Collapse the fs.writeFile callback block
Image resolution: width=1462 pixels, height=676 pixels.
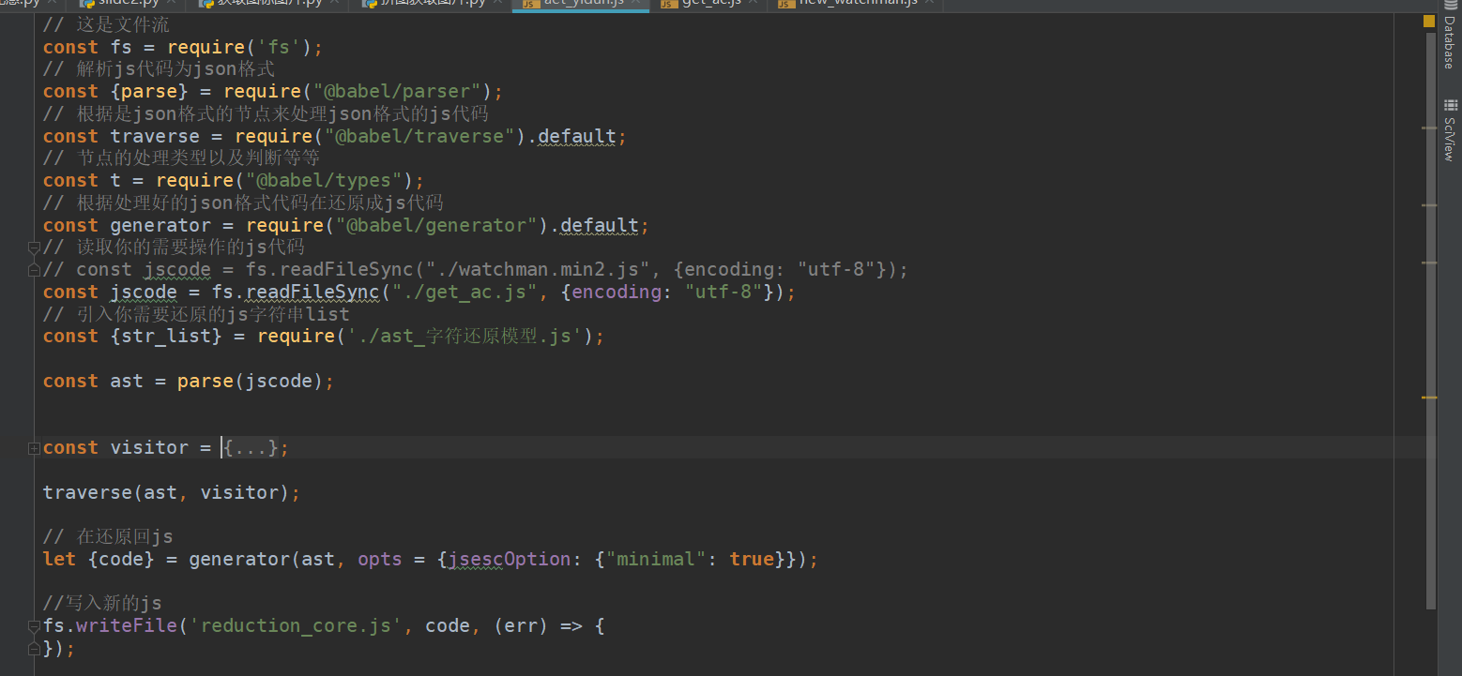click(34, 626)
